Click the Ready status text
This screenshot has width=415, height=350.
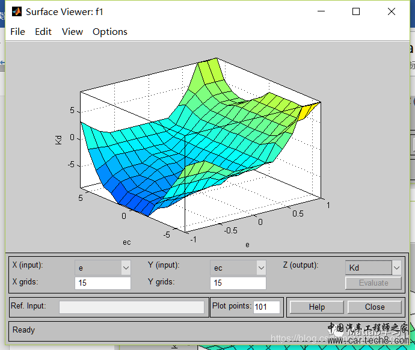(24, 330)
